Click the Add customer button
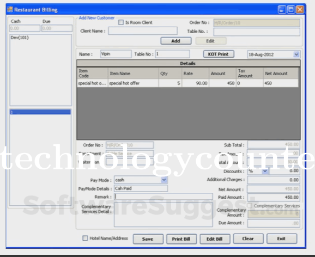Screen dimensions: 315x257 176,41
